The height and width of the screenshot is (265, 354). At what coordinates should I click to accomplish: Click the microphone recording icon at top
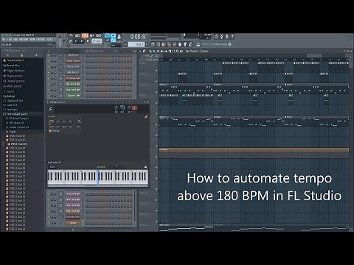coord(226,36)
